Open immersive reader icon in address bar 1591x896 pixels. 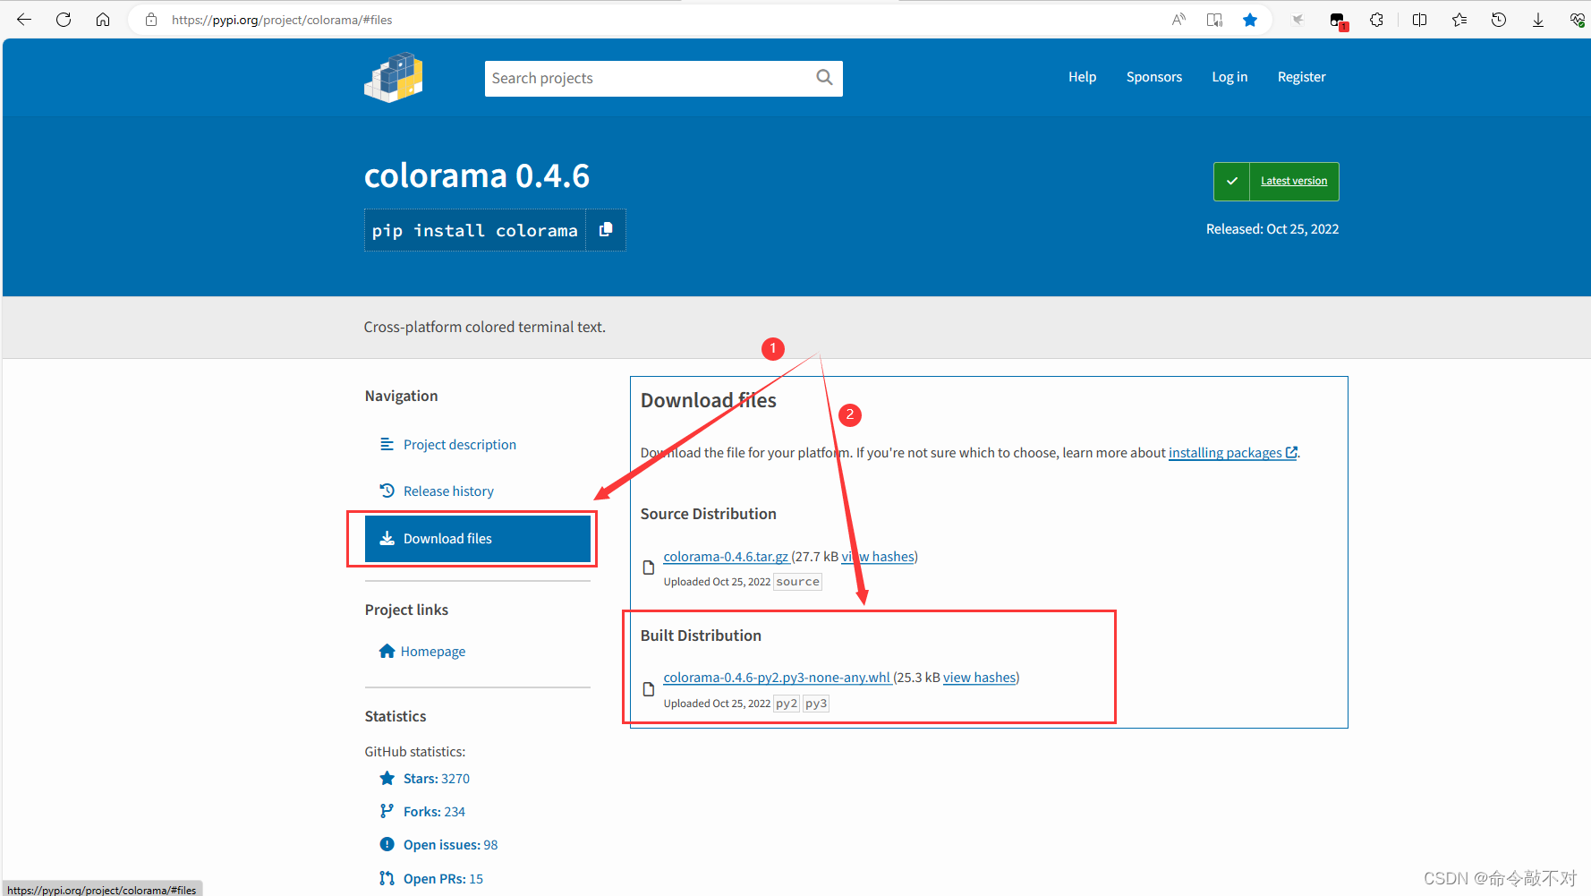pyautogui.click(x=1214, y=20)
